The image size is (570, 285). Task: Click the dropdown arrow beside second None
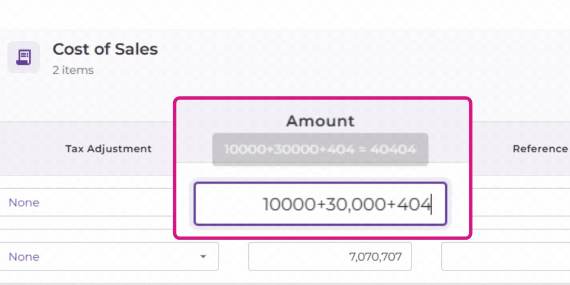pyautogui.click(x=203, y=257)
